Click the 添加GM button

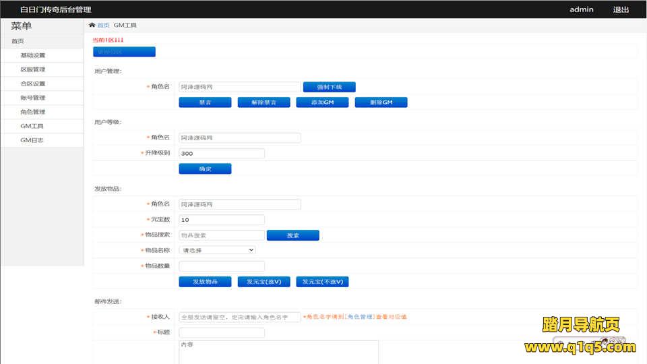[322, 102]
